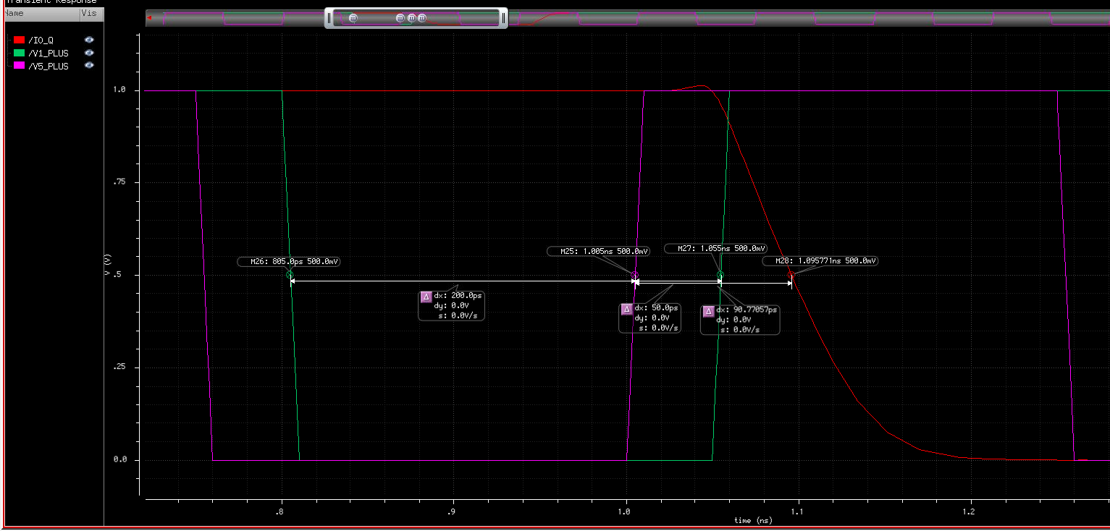
Task: Click the delta icon on the 90.77057ps measurement
Action: point(708,311)
